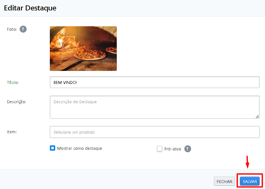Click the "Mostrar como destaque" label text
265x189 pixels.
click(x=80, y=148)
